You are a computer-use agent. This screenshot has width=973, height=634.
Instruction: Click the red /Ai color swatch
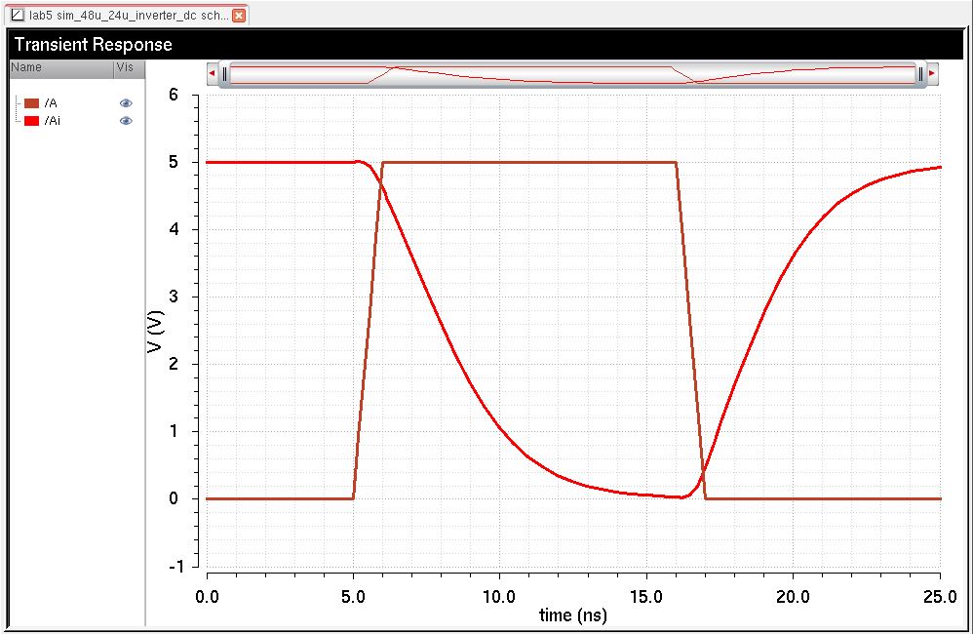31,121
